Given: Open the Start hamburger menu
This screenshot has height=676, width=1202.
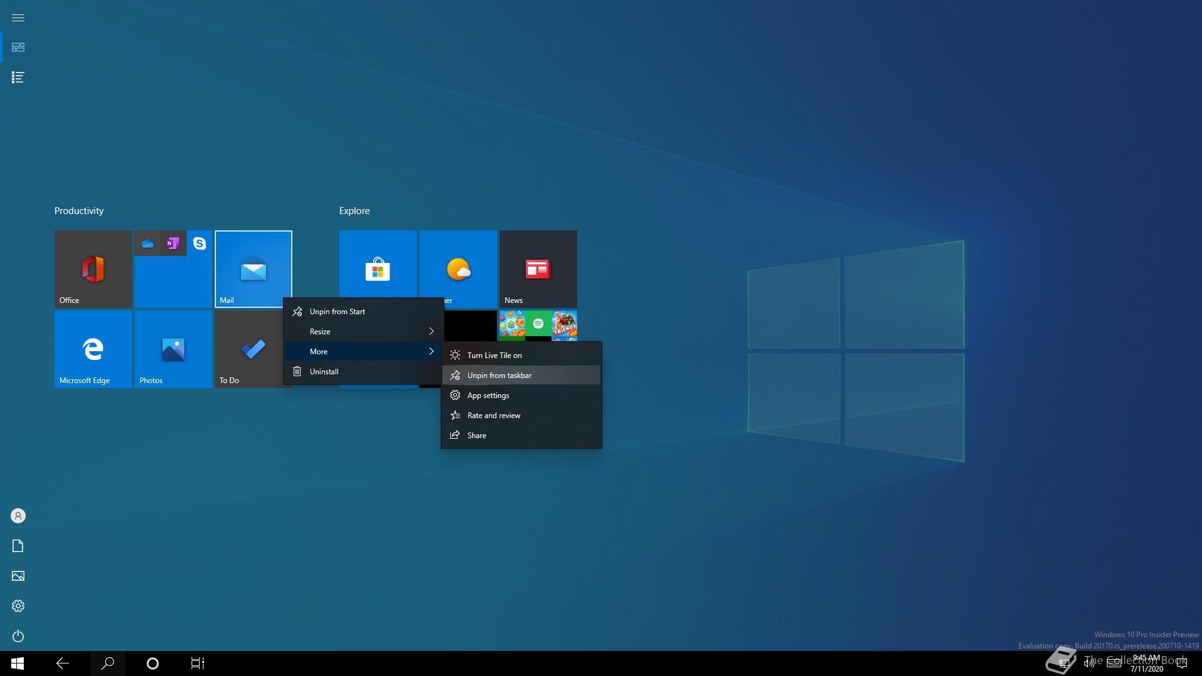Looking at the screenshot, I should 18,18.
